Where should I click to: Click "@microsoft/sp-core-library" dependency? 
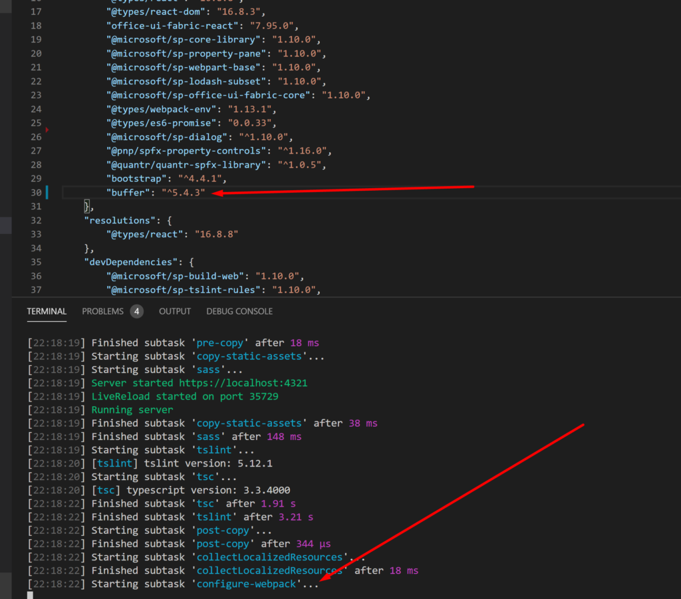(x=184, y=39)
